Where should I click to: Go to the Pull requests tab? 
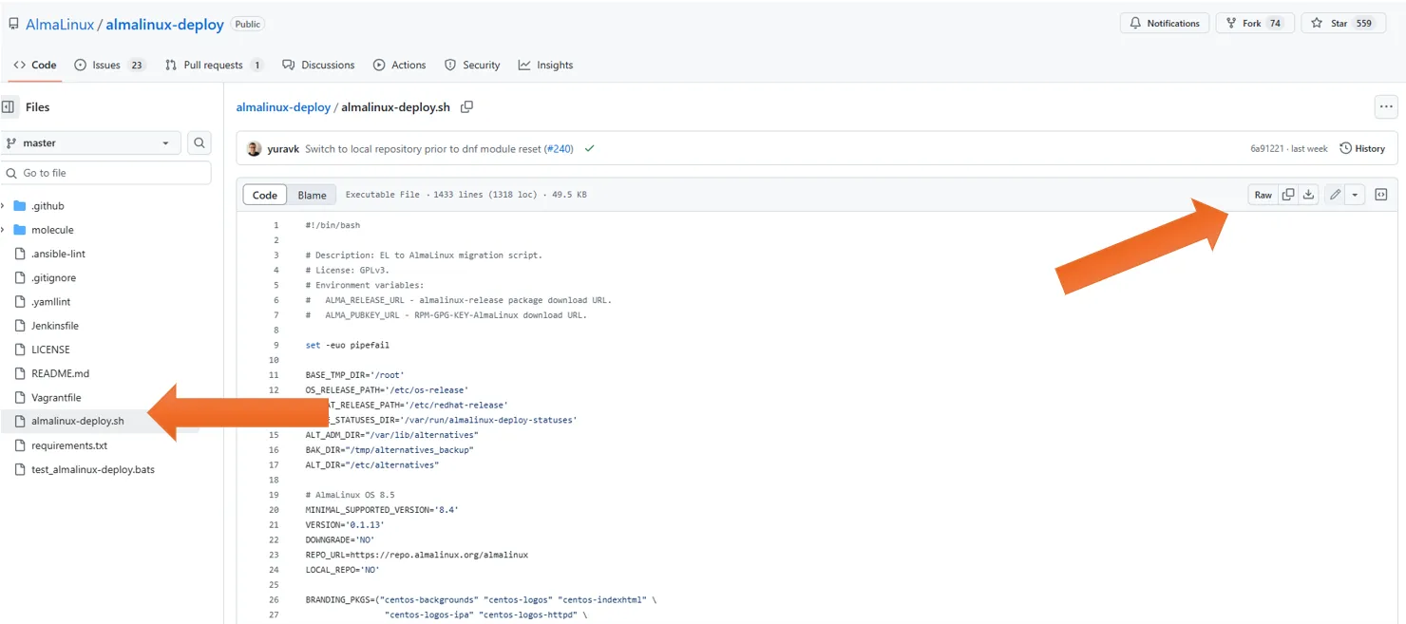(x=214, y=66)
